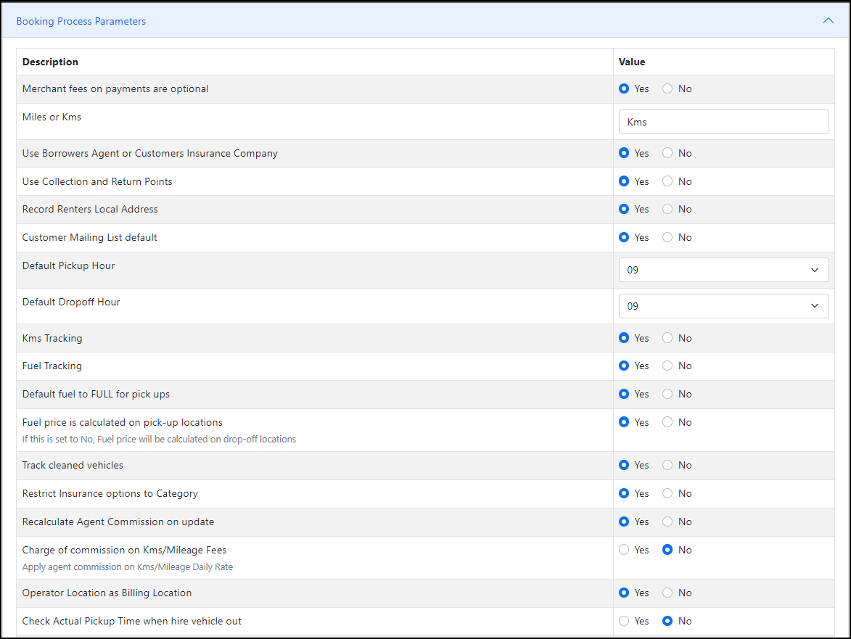Select No for Restrict Insurance options to Category
The height and width of the screenshot is (639, 851).
[x=667, y=493]
